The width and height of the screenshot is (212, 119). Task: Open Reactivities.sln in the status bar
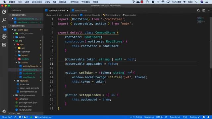pos(43,117)
